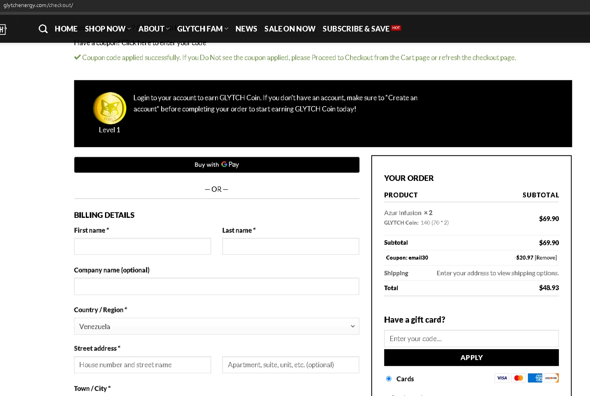This screenshot has height=396, width=590.
Task: Open SALE ON NOW page
Action: click(x=290, y=29)
